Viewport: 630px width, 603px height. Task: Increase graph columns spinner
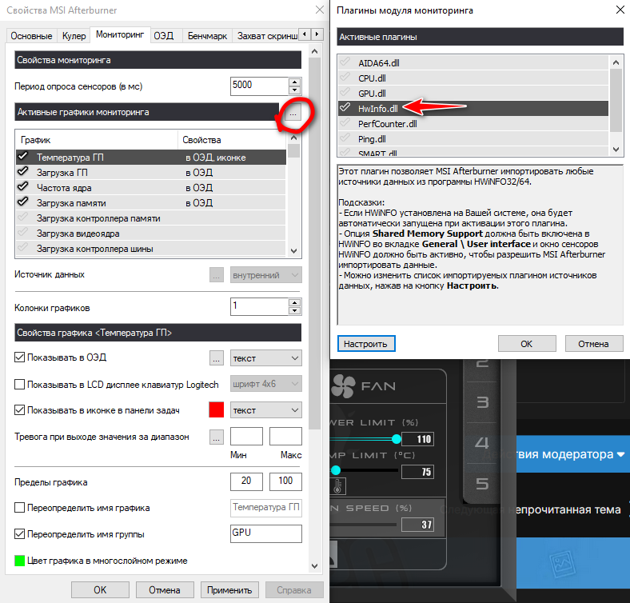click(295, 303)
